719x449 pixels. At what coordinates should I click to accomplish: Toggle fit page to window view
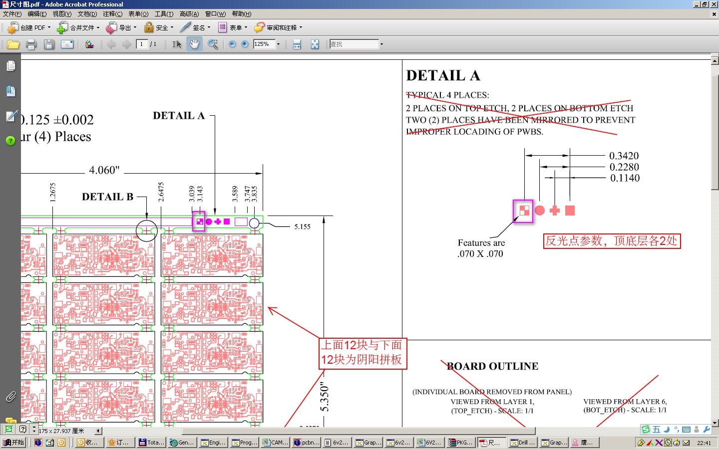315,44
